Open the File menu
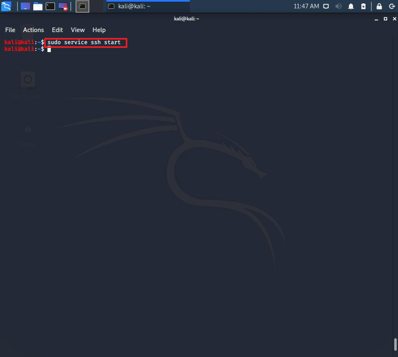Image resolution: width=398 pixels, height=357 pixels. click(x=10, y=30)
